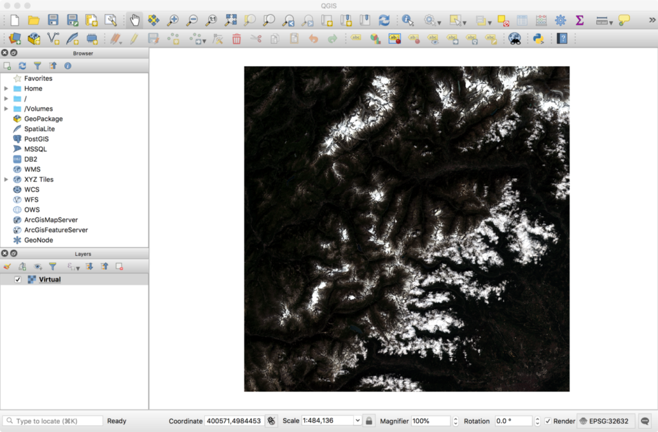Filter the Browser panel
The height and width of the screenshot is (432, 658).
point(37,66)
